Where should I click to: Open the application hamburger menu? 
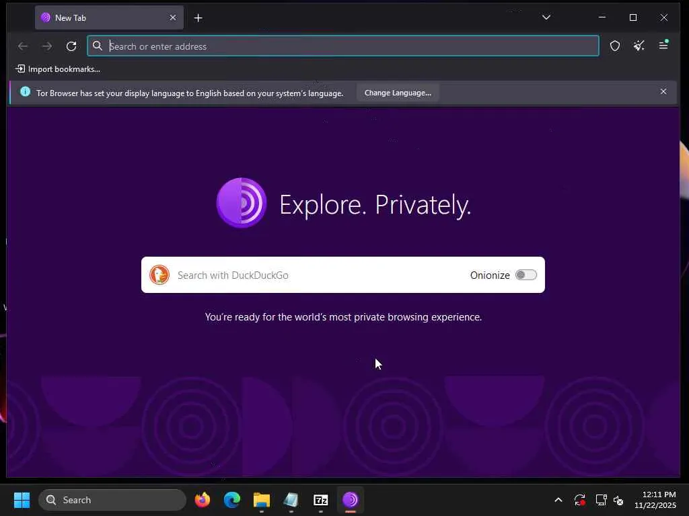click(x=663, y=45)
